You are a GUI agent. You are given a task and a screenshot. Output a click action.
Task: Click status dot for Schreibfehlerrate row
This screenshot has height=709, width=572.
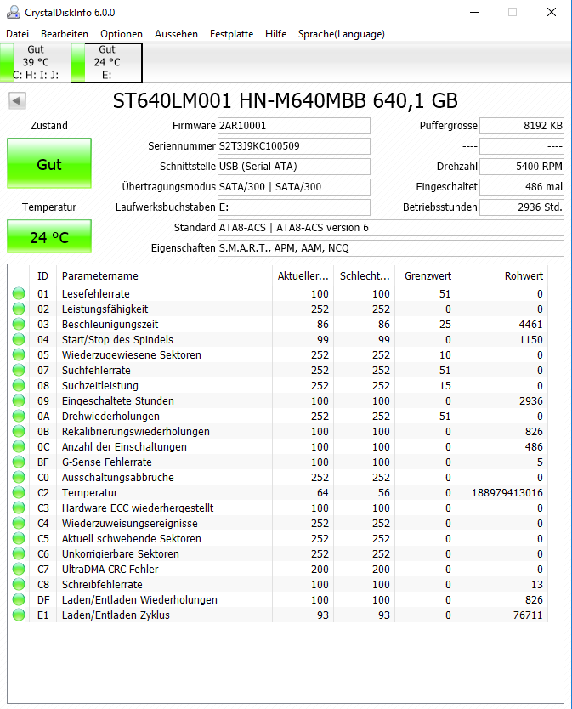(x=19, y=585)
